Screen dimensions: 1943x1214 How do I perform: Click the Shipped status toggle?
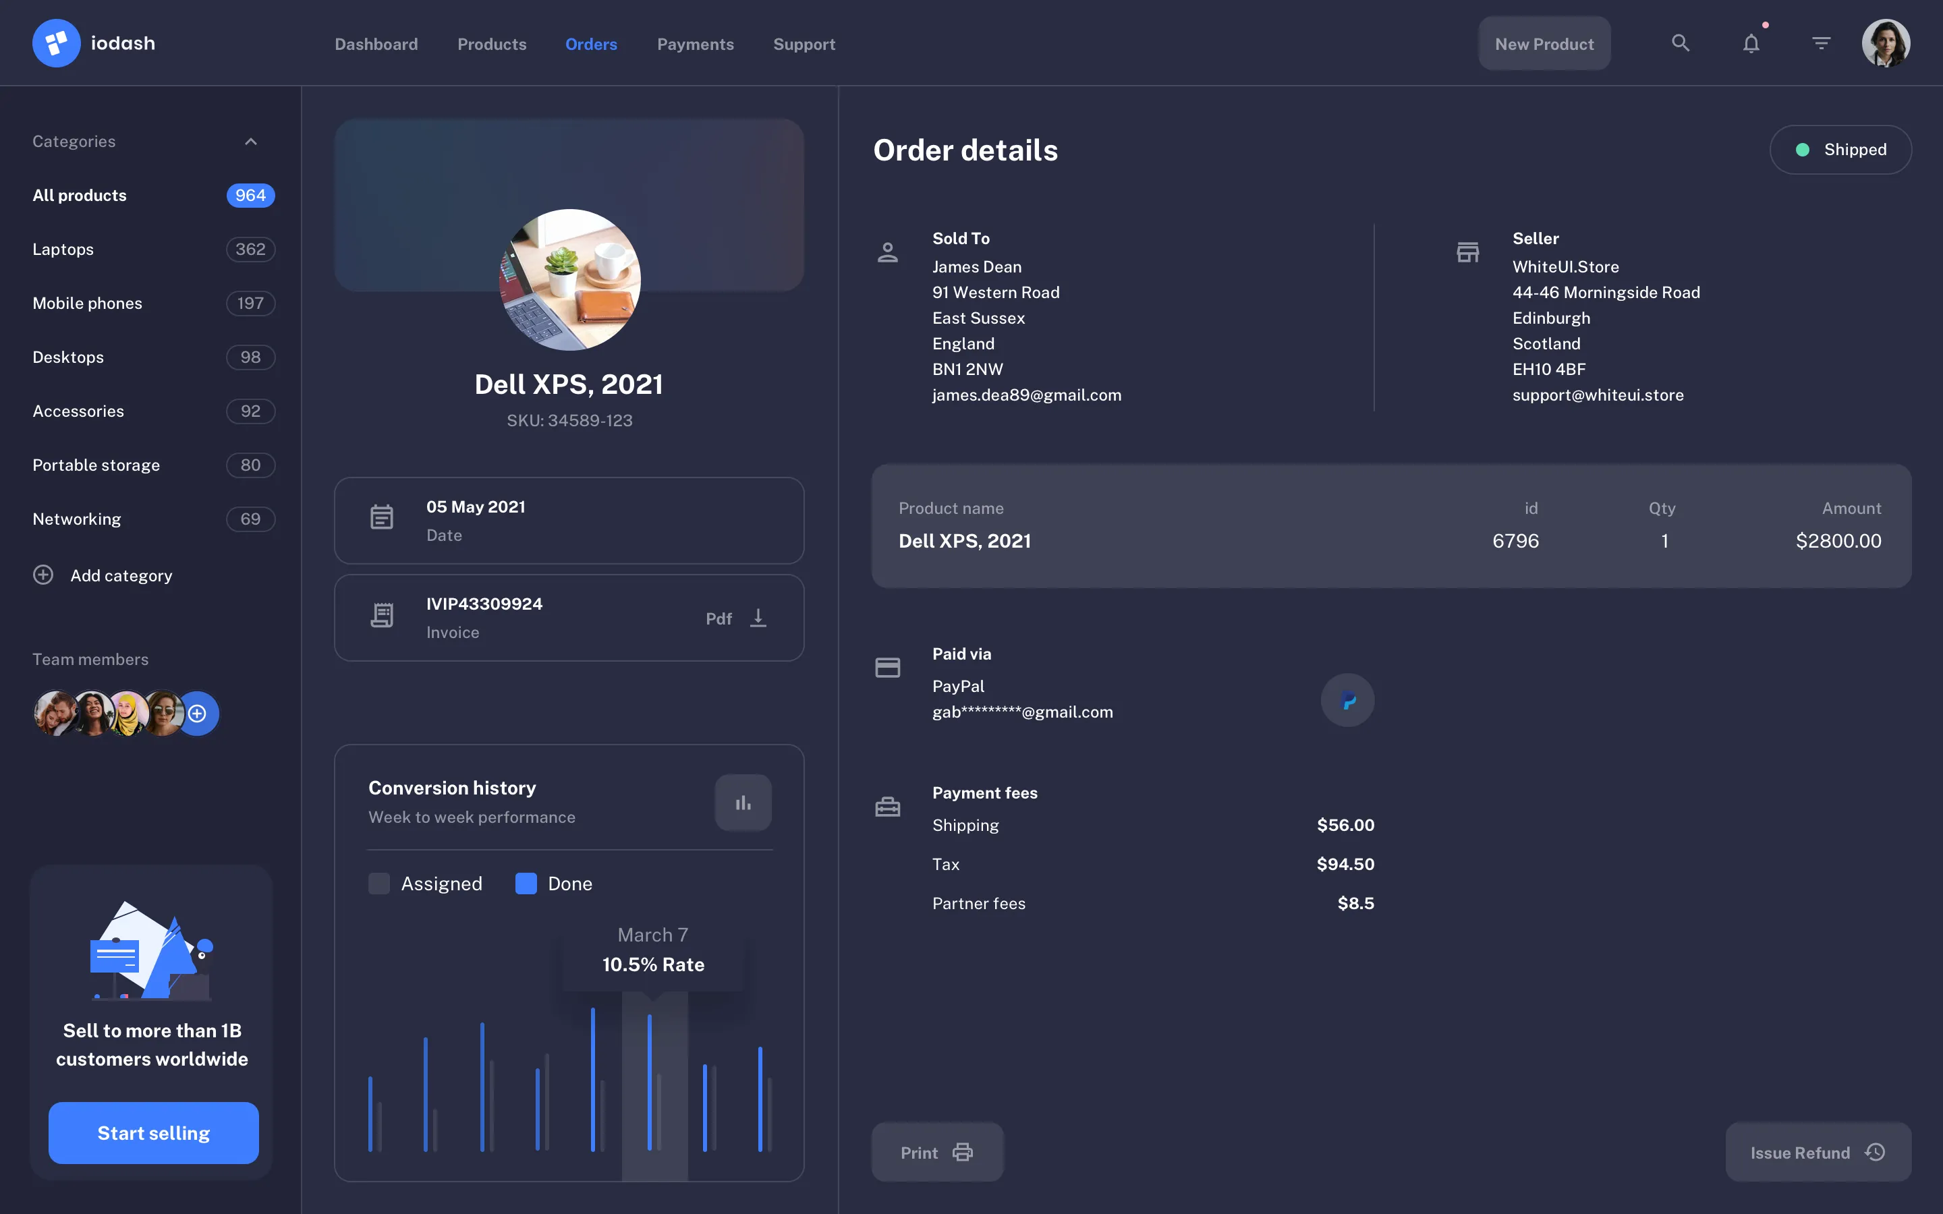tap(1840, 149)
